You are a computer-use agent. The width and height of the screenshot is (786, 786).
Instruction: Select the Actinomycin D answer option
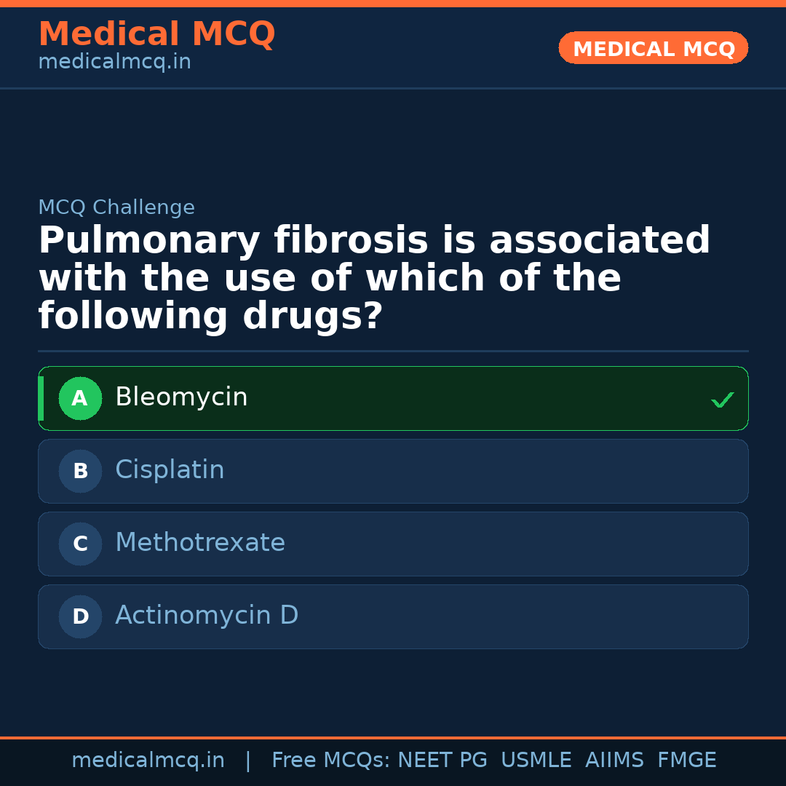393,616
